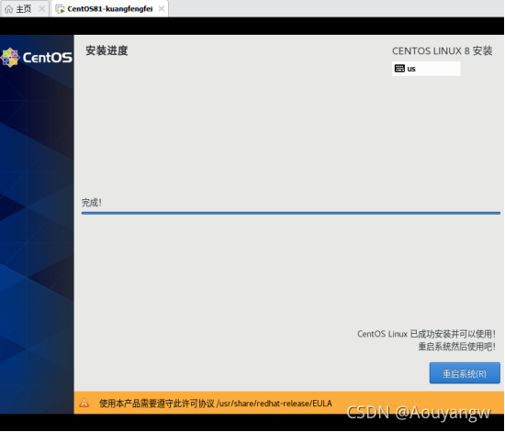Close the CentOS81-kuangfengfei tab
Image resolution: width=505 pixels, height=432 pixels.
(162, 8)
